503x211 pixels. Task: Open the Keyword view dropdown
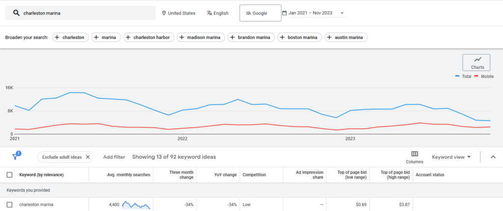[451, 157]
